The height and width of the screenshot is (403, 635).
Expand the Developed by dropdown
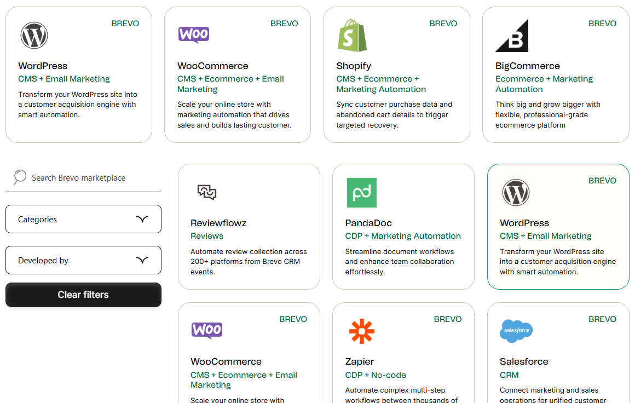point(83,260)
